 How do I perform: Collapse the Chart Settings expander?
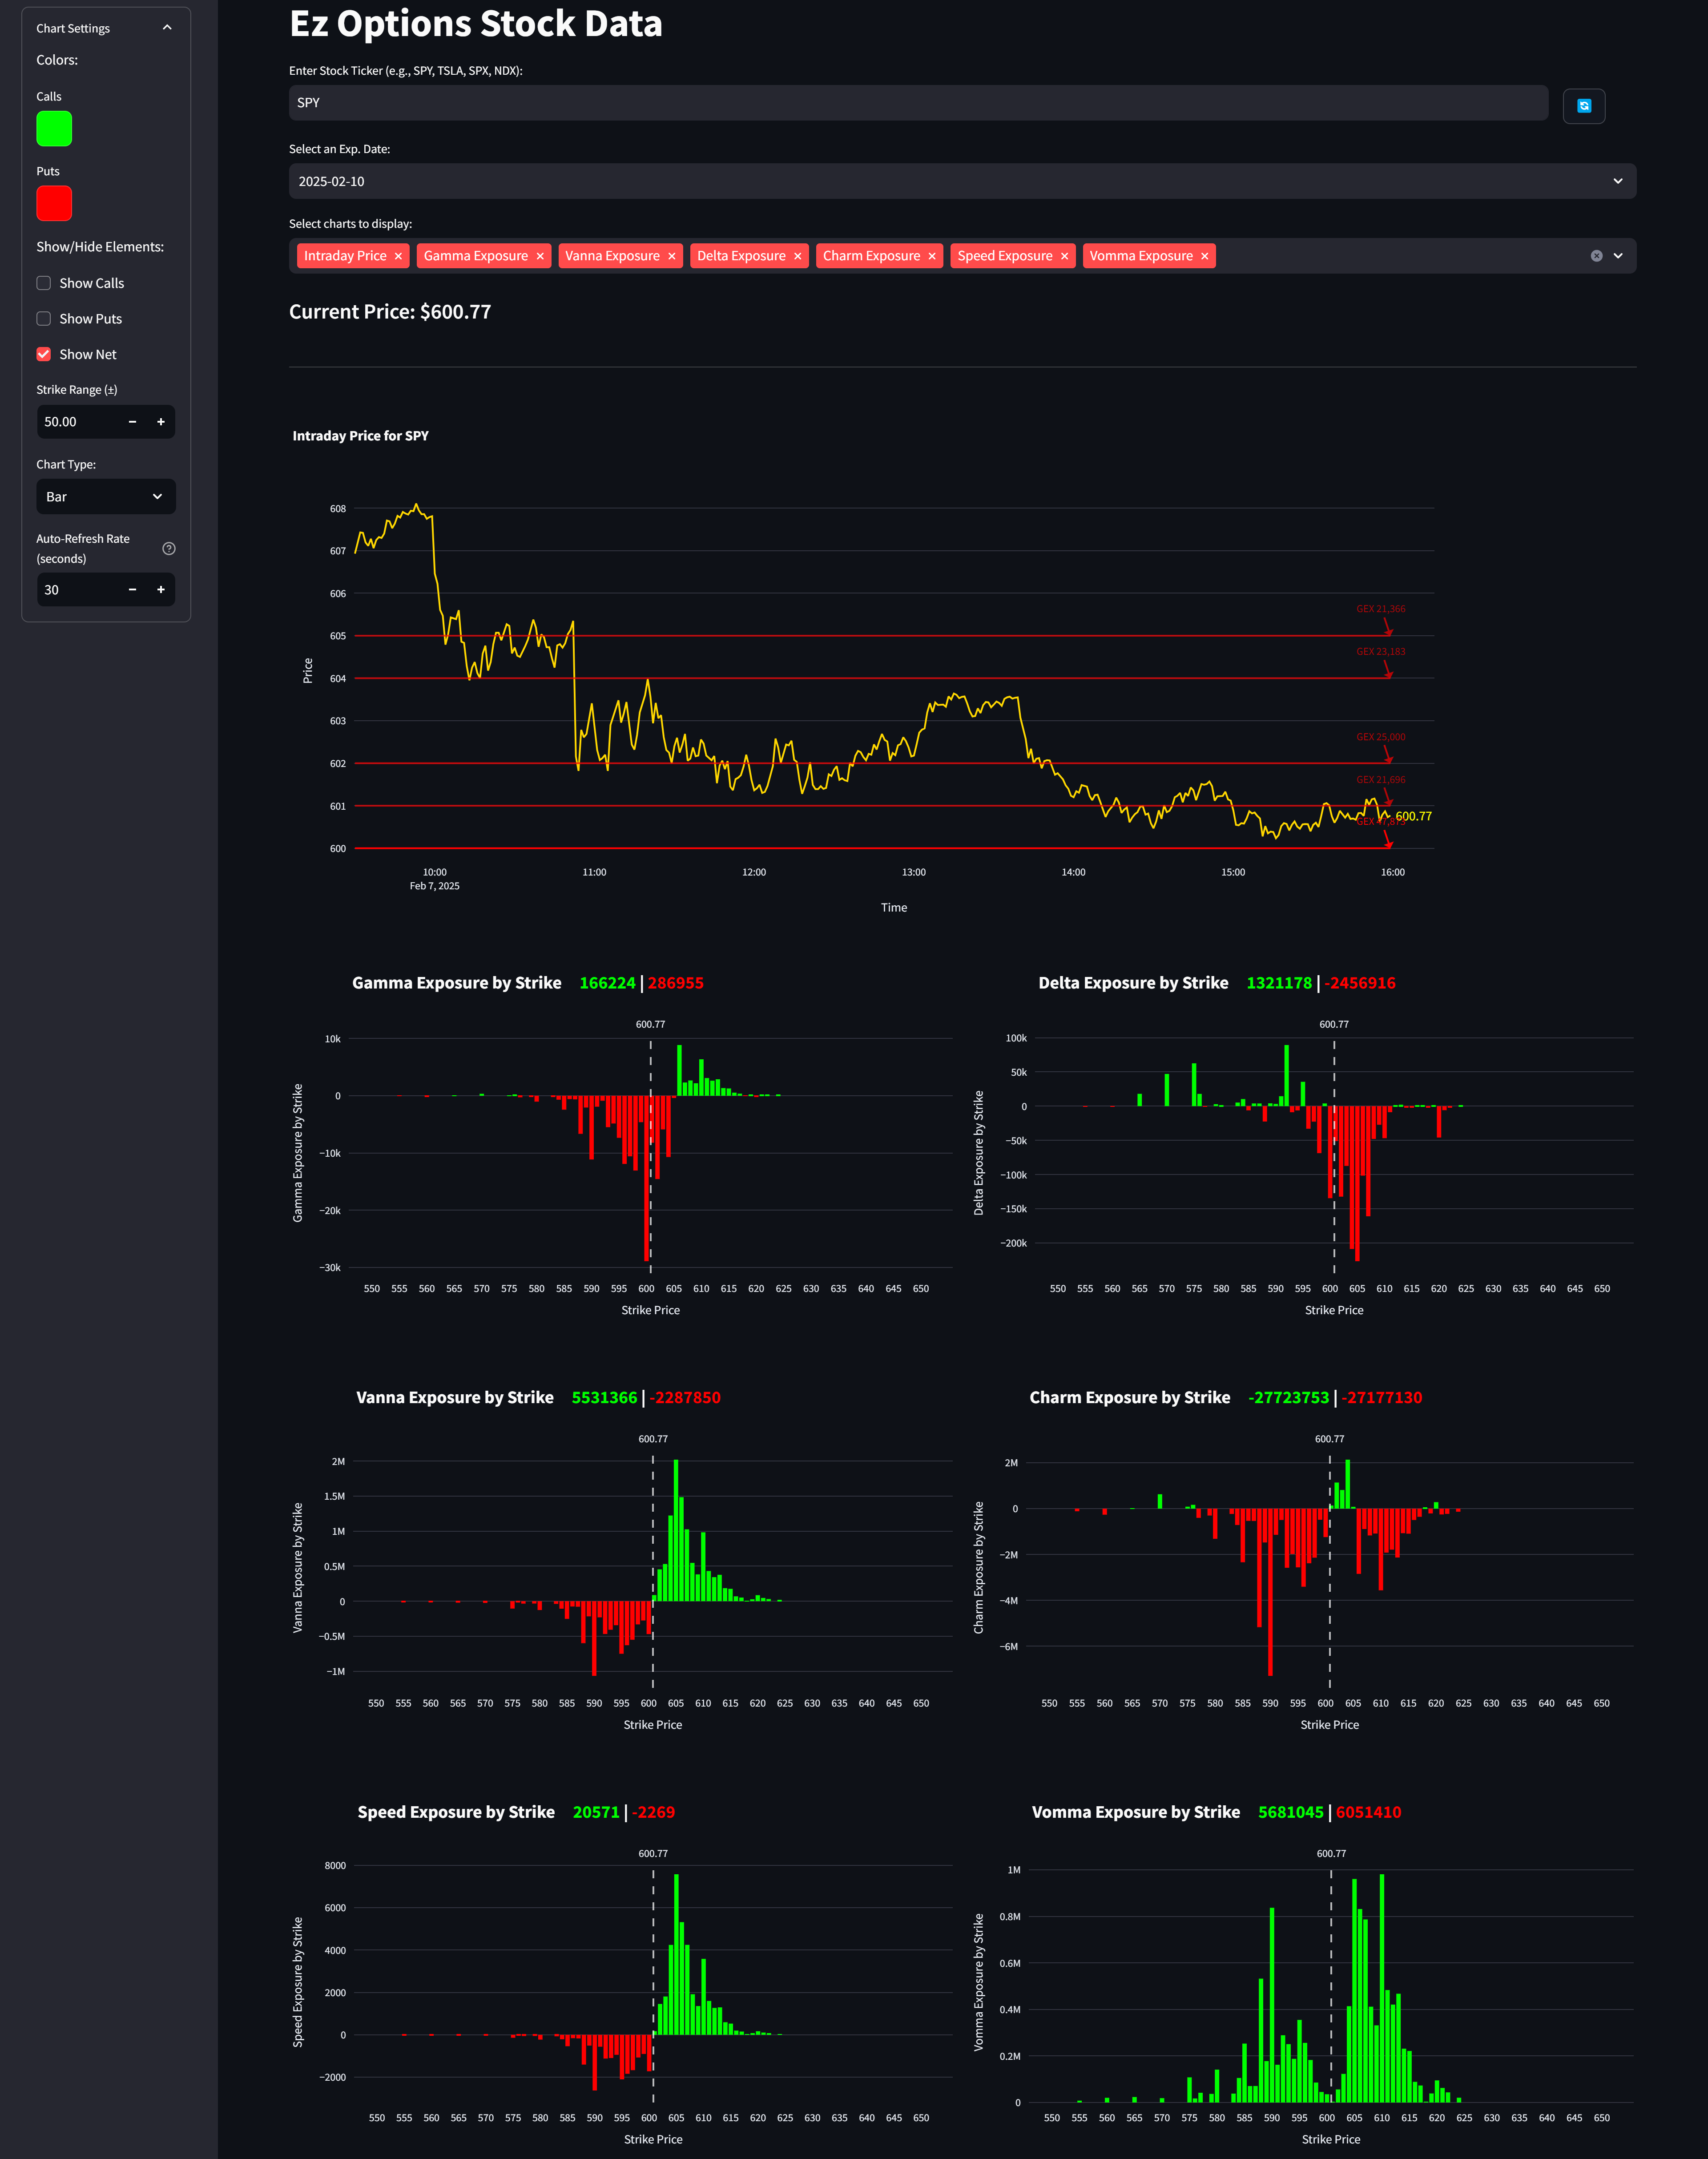167,28
